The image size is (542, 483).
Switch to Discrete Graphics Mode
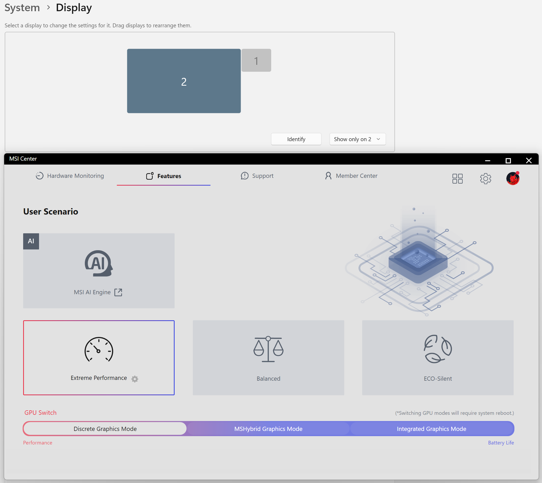(105, 429)
